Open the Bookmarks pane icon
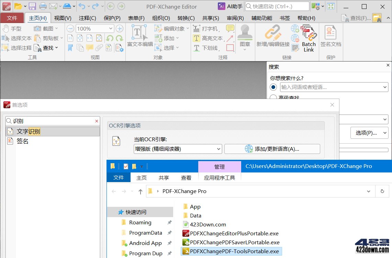 coord(70,47)
